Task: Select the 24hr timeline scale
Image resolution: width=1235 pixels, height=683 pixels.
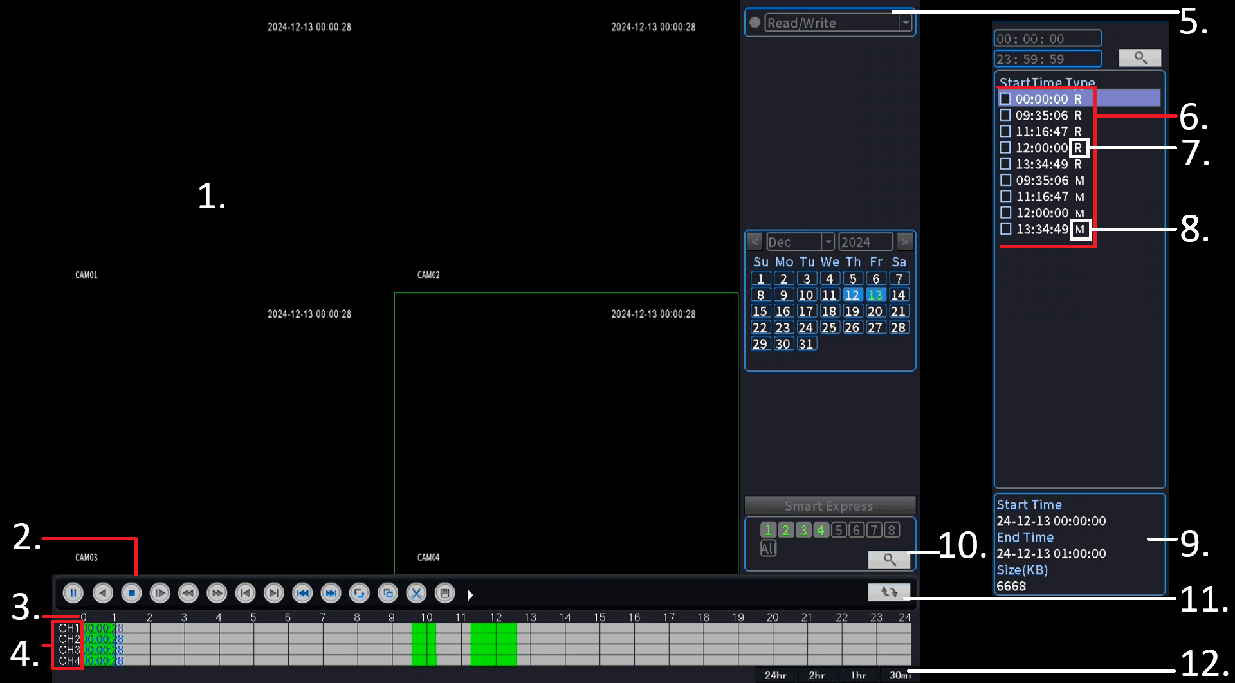Action: [x=776, y=675]
